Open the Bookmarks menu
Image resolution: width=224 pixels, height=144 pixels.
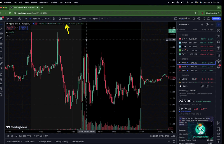click(x=44, y=3)
